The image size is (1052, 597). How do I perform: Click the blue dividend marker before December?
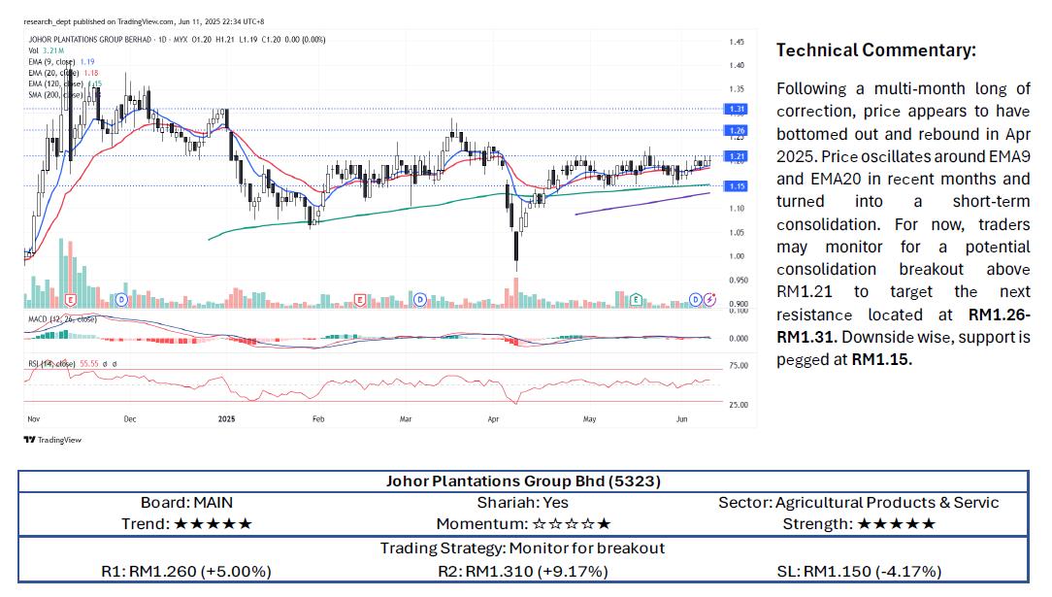click(121, 299)
